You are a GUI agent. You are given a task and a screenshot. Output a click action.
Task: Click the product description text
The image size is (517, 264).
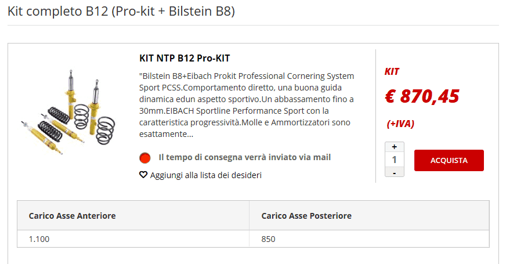click(247, 105)
